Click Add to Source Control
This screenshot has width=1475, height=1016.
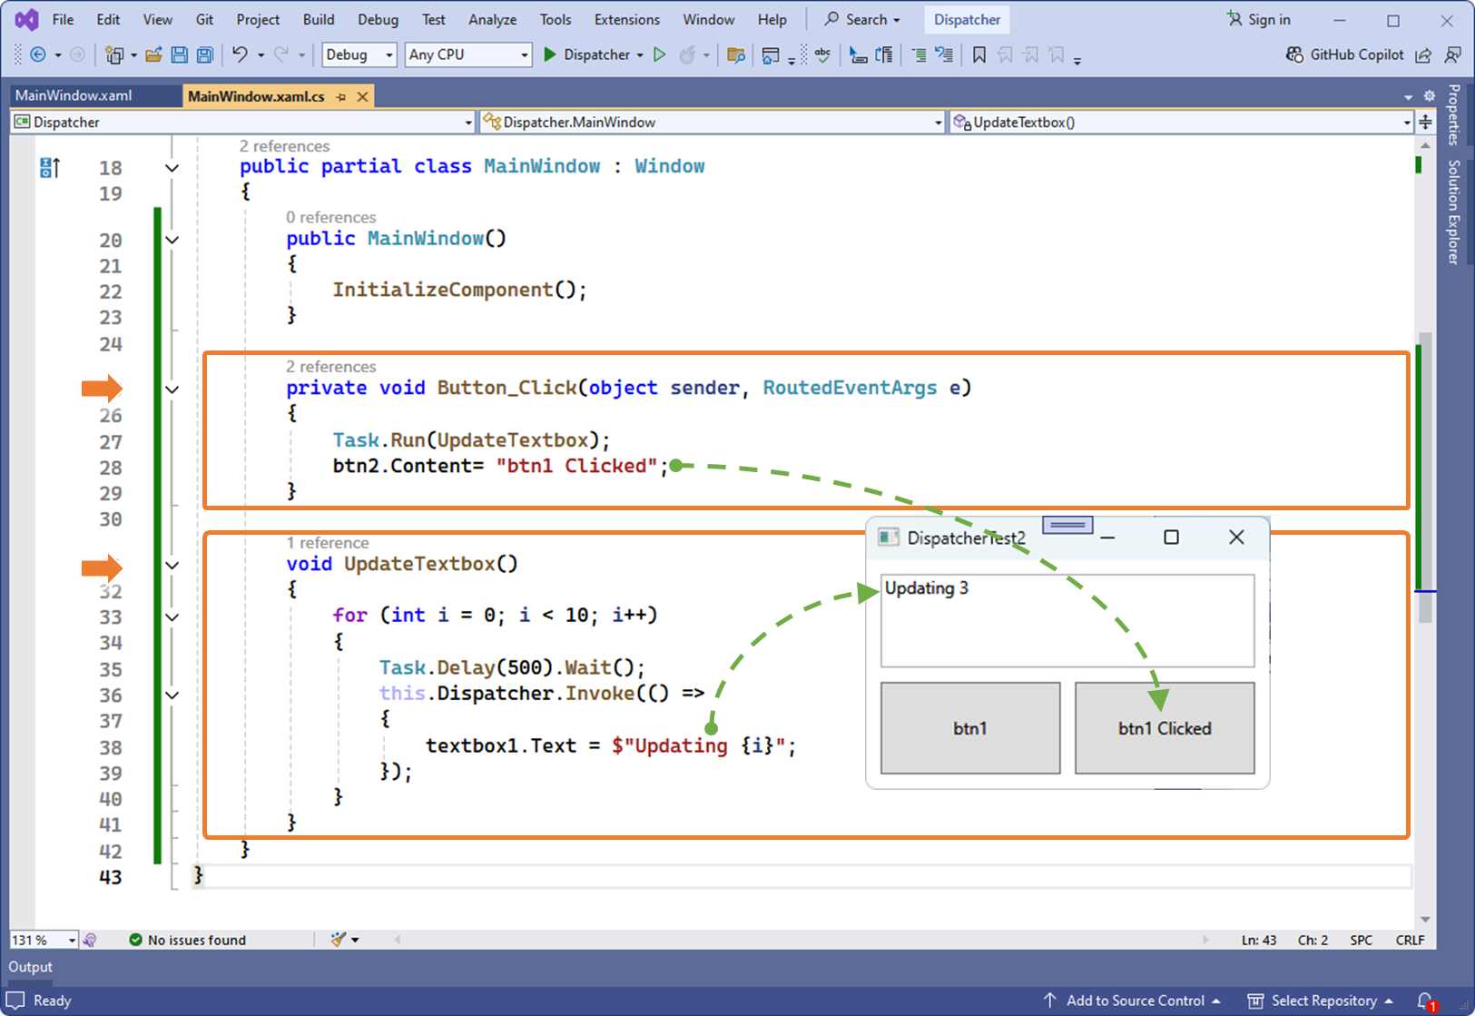click(1131, 1001)
